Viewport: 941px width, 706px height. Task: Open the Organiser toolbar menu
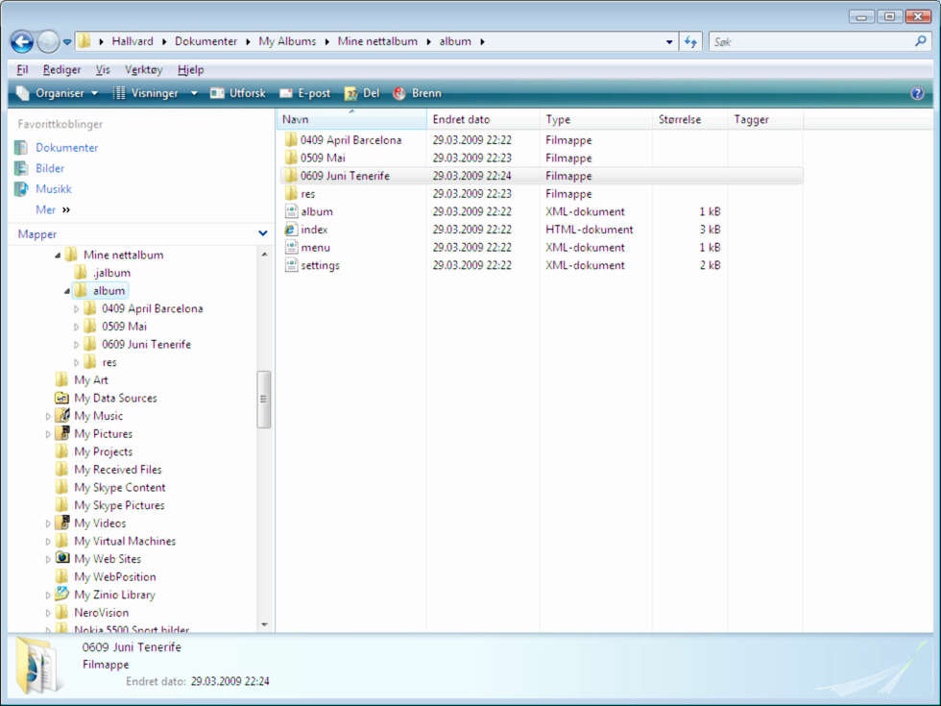57,93
